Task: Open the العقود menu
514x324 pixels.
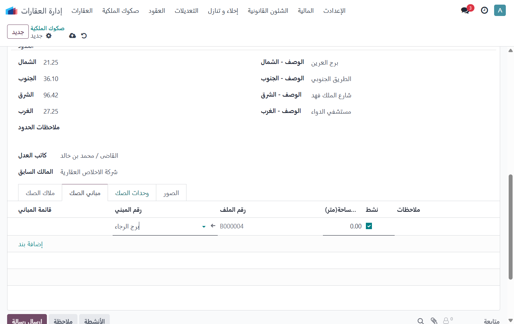Action: pyautogui.click(x=157, y=11)
